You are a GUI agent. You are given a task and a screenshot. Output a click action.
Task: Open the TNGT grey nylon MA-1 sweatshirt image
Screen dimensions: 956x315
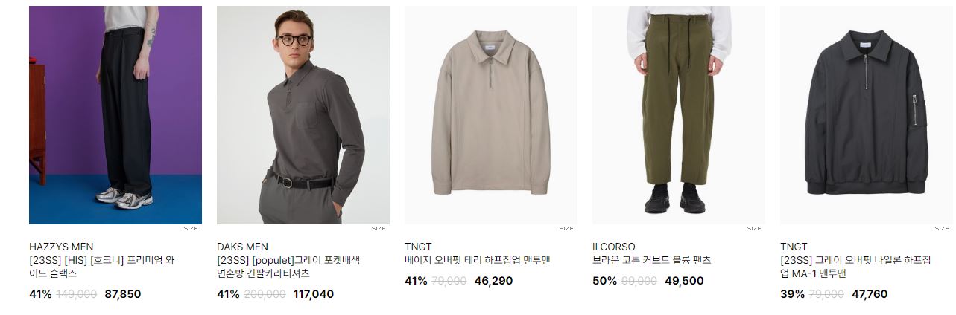coord(867,115)
